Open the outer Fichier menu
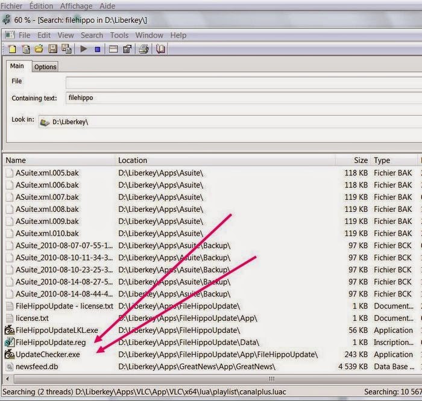The image size is (422, 401). click(11, 5)
